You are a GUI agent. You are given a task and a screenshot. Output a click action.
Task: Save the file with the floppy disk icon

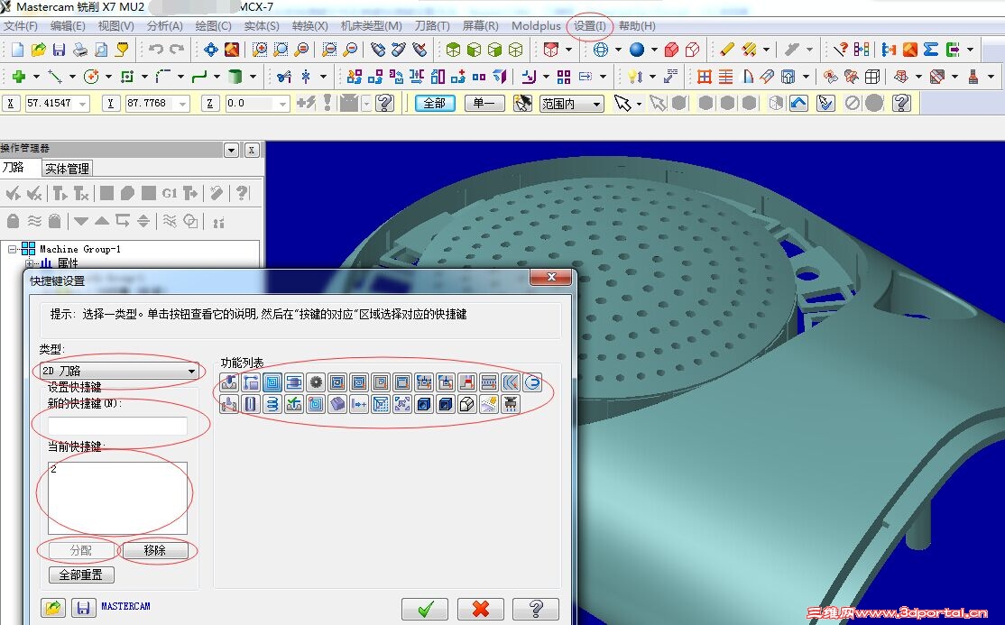click(x=59, y=50)
